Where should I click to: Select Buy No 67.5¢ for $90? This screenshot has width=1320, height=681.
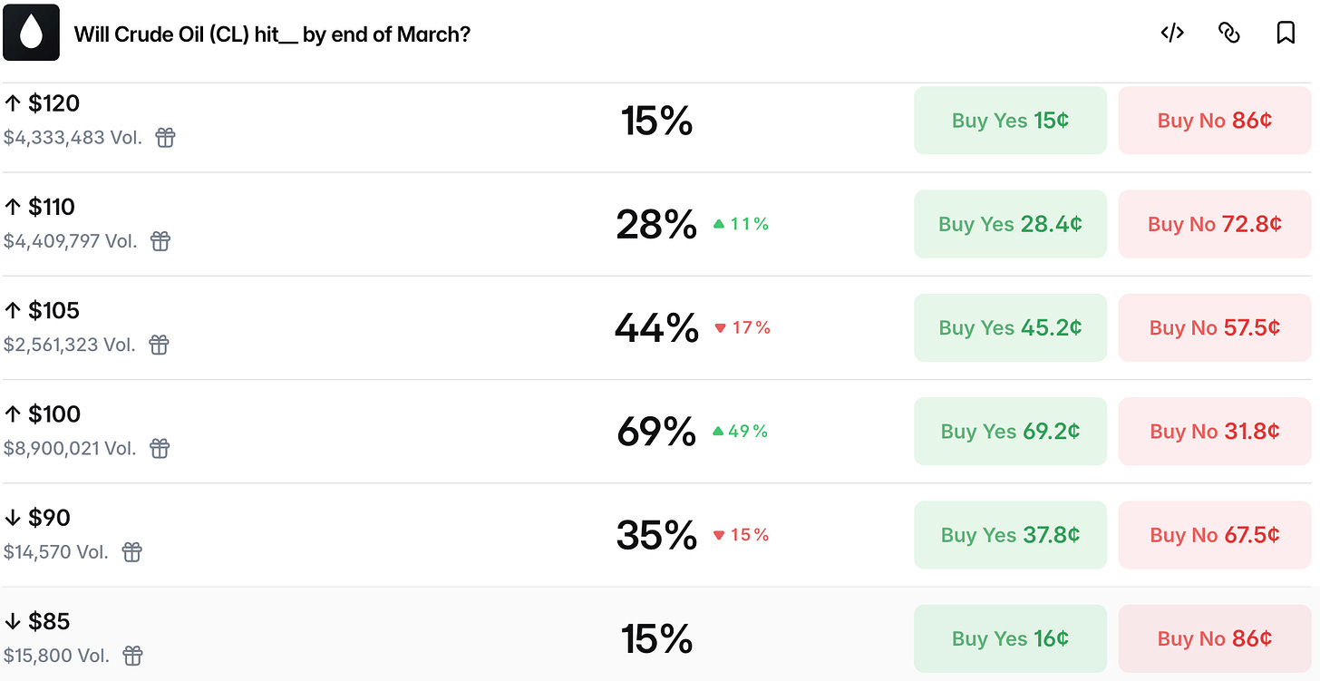pyautogui.click(x=1214, y=535)
